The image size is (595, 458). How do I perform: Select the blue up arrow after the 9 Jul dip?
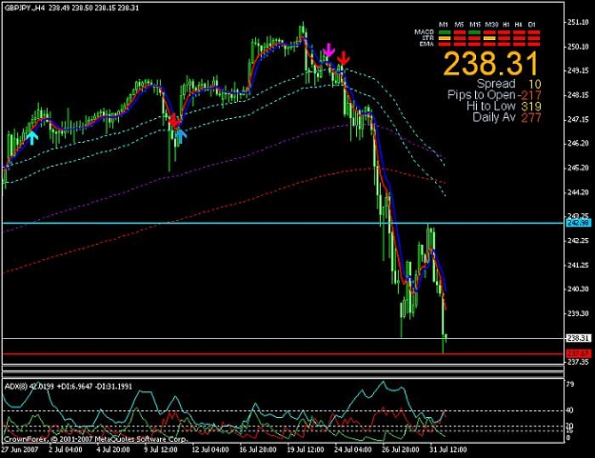click(x=182, y=136)
